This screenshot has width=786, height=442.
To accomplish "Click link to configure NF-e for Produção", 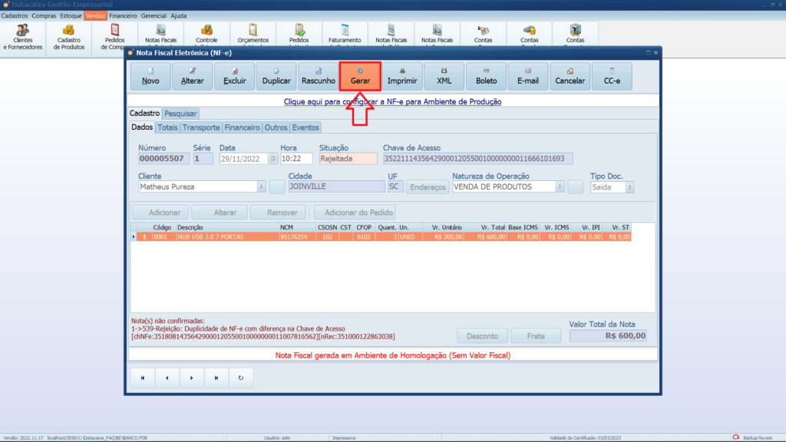I will pos(392,101).
